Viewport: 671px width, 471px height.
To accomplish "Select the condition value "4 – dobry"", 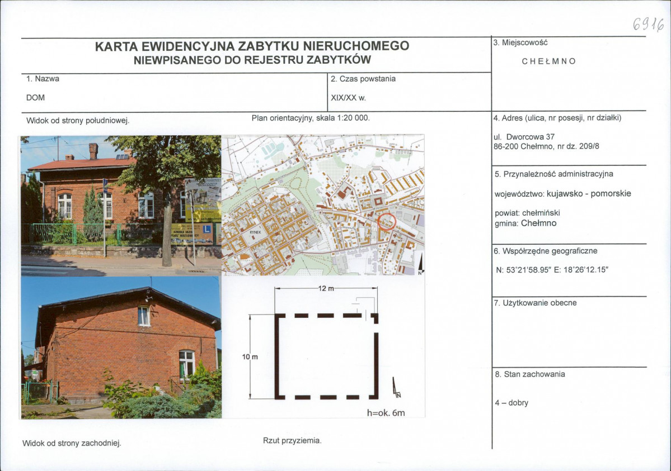I will 512,403.
